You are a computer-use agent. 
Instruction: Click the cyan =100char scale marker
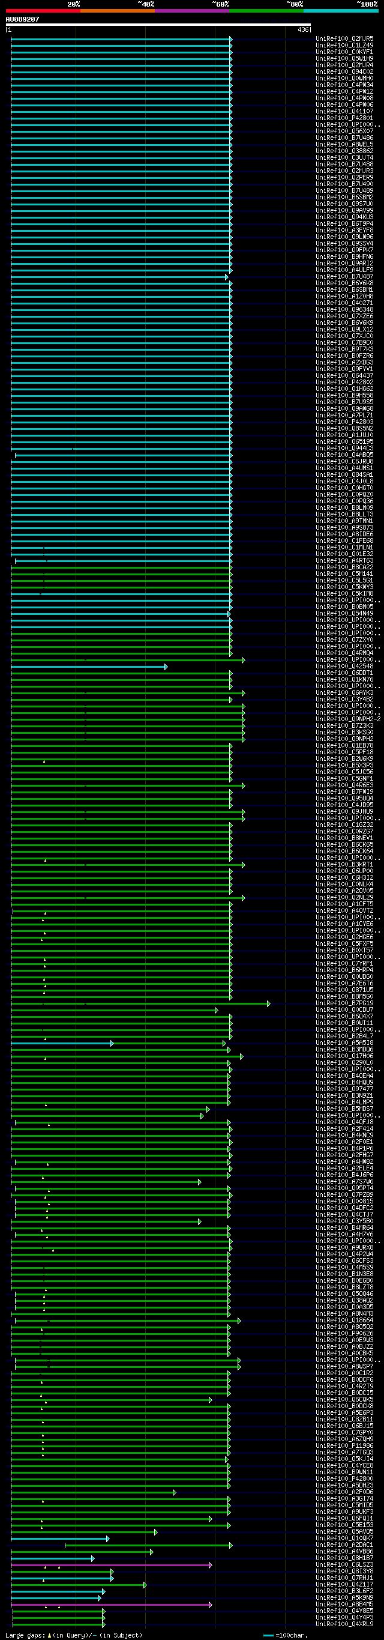pyautogui.click(x=287, y=1636)
